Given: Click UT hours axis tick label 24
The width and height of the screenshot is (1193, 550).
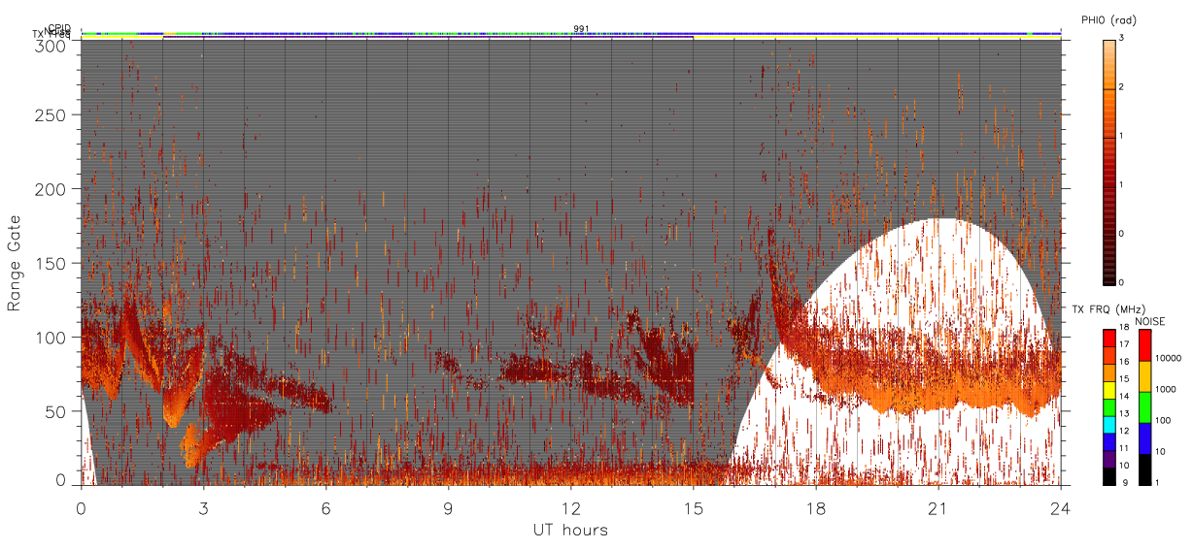Looking at the screenshot, I should click(1061, 507).
